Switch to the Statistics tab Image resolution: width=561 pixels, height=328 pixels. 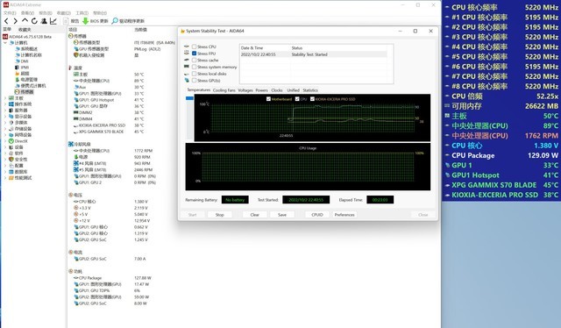point(310,90)
